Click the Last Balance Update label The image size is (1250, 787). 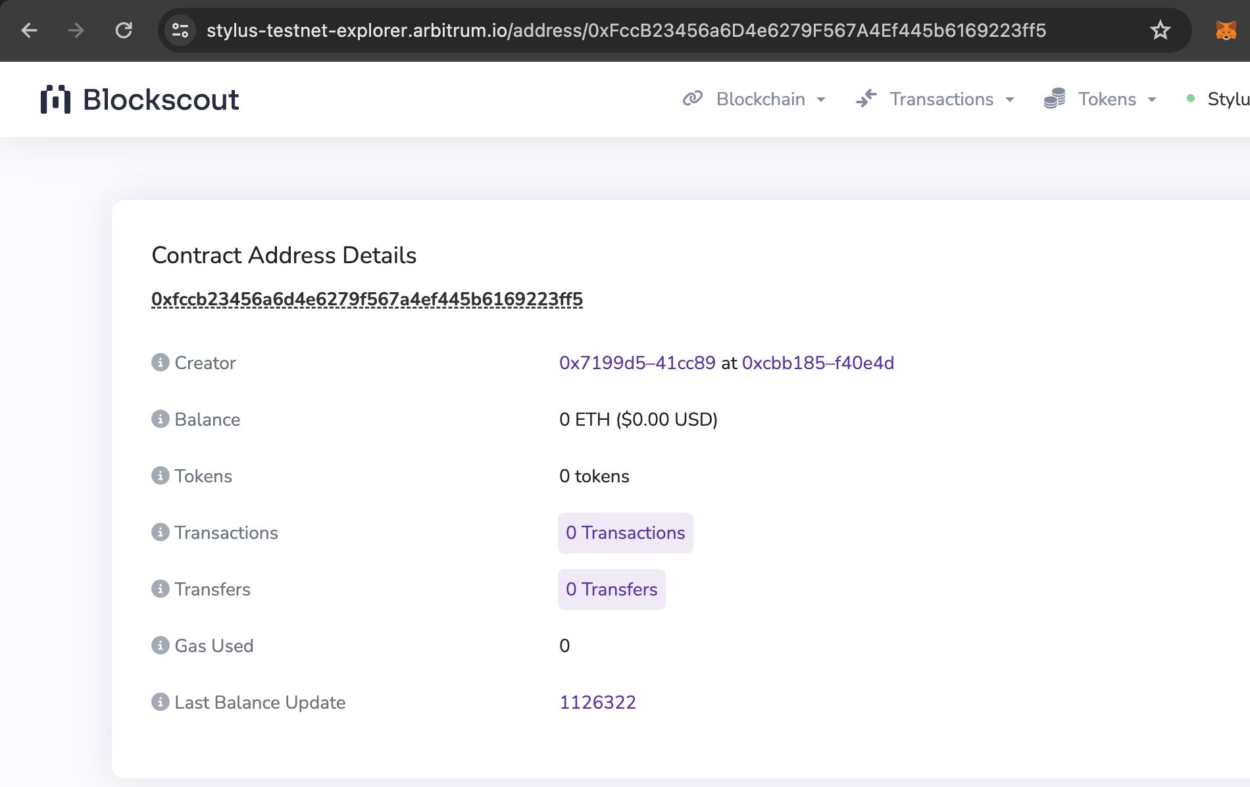click(260, 702)
